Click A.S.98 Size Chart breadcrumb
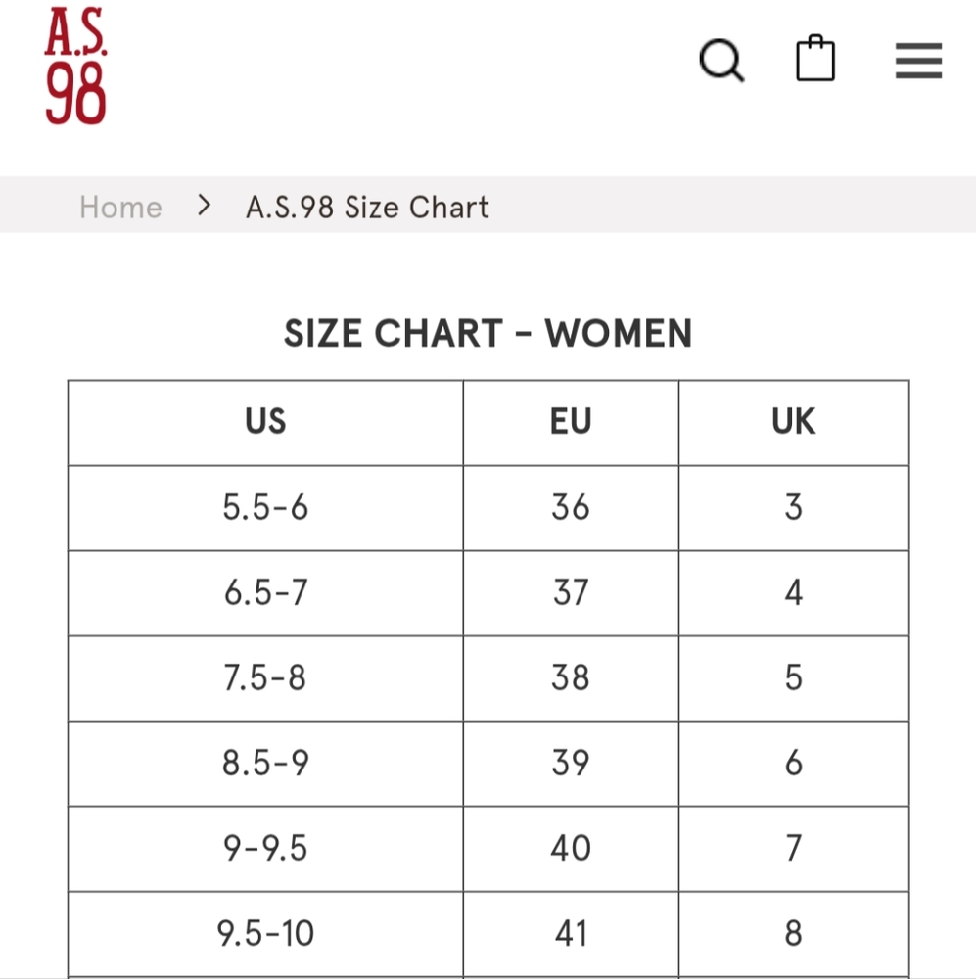The width and height of the screenshot is (976, 979). click(367, 208)
